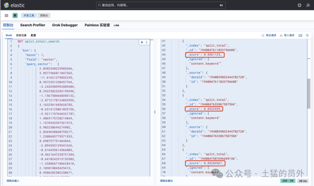Click 清除此输入 to clear input
This screenshot has width=314, height=186.
click(13, 181)
